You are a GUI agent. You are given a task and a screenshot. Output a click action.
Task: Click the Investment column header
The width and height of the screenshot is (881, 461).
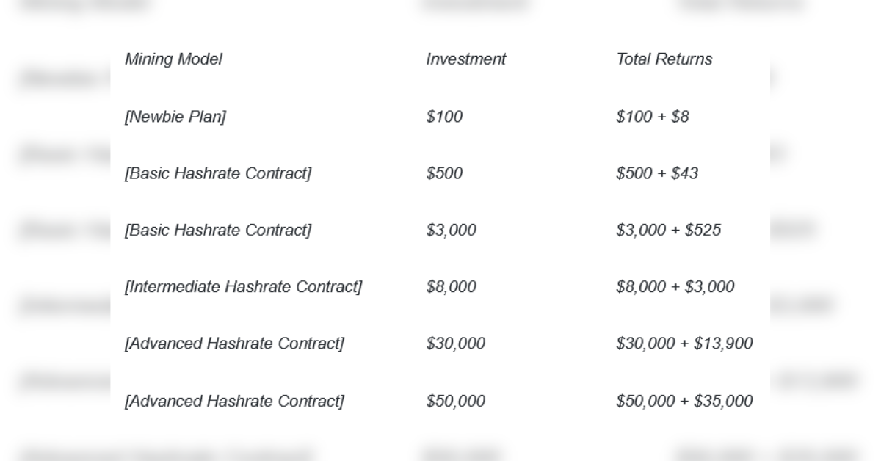click(465, 59)
